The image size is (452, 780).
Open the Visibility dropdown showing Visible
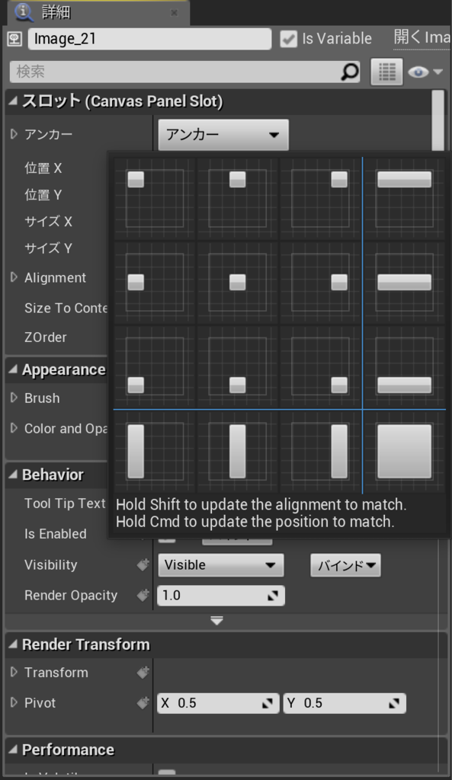click(221, 564)
